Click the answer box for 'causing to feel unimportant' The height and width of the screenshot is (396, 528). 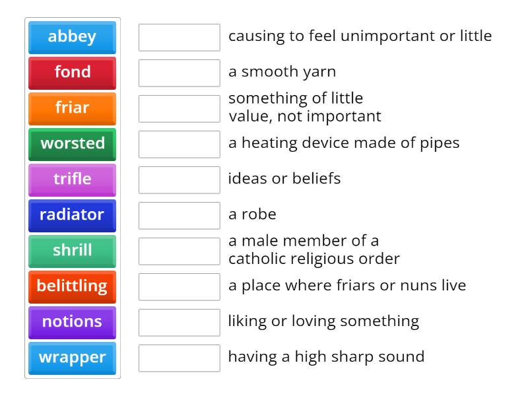(x=179, y=38)
